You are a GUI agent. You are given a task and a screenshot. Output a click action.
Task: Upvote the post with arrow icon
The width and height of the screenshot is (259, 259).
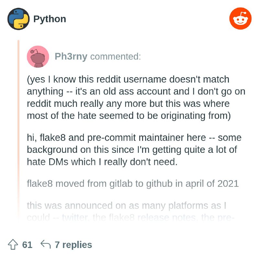[13, 244]
